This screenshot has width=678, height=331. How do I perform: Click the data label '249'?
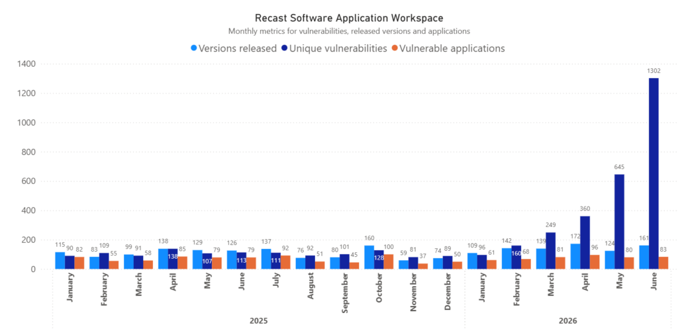(550, 224)
